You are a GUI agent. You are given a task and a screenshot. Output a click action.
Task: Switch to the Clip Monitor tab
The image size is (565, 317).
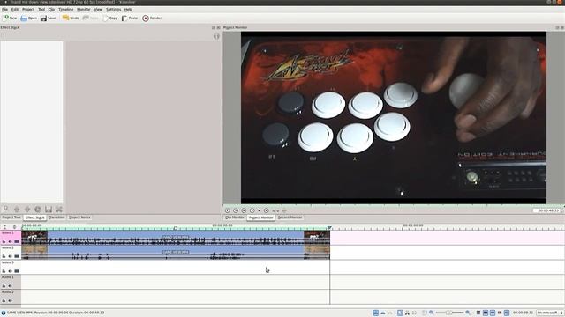coord(235,217)
